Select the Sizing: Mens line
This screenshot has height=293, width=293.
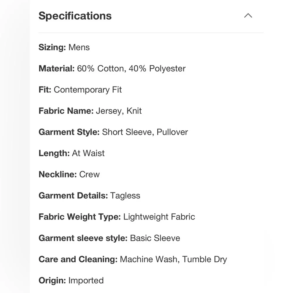[x=64, y=47]
